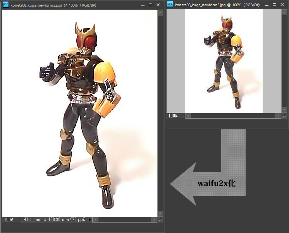Click the scroll left arrow in psd window

pyautogui.click(x=95, y=219)
